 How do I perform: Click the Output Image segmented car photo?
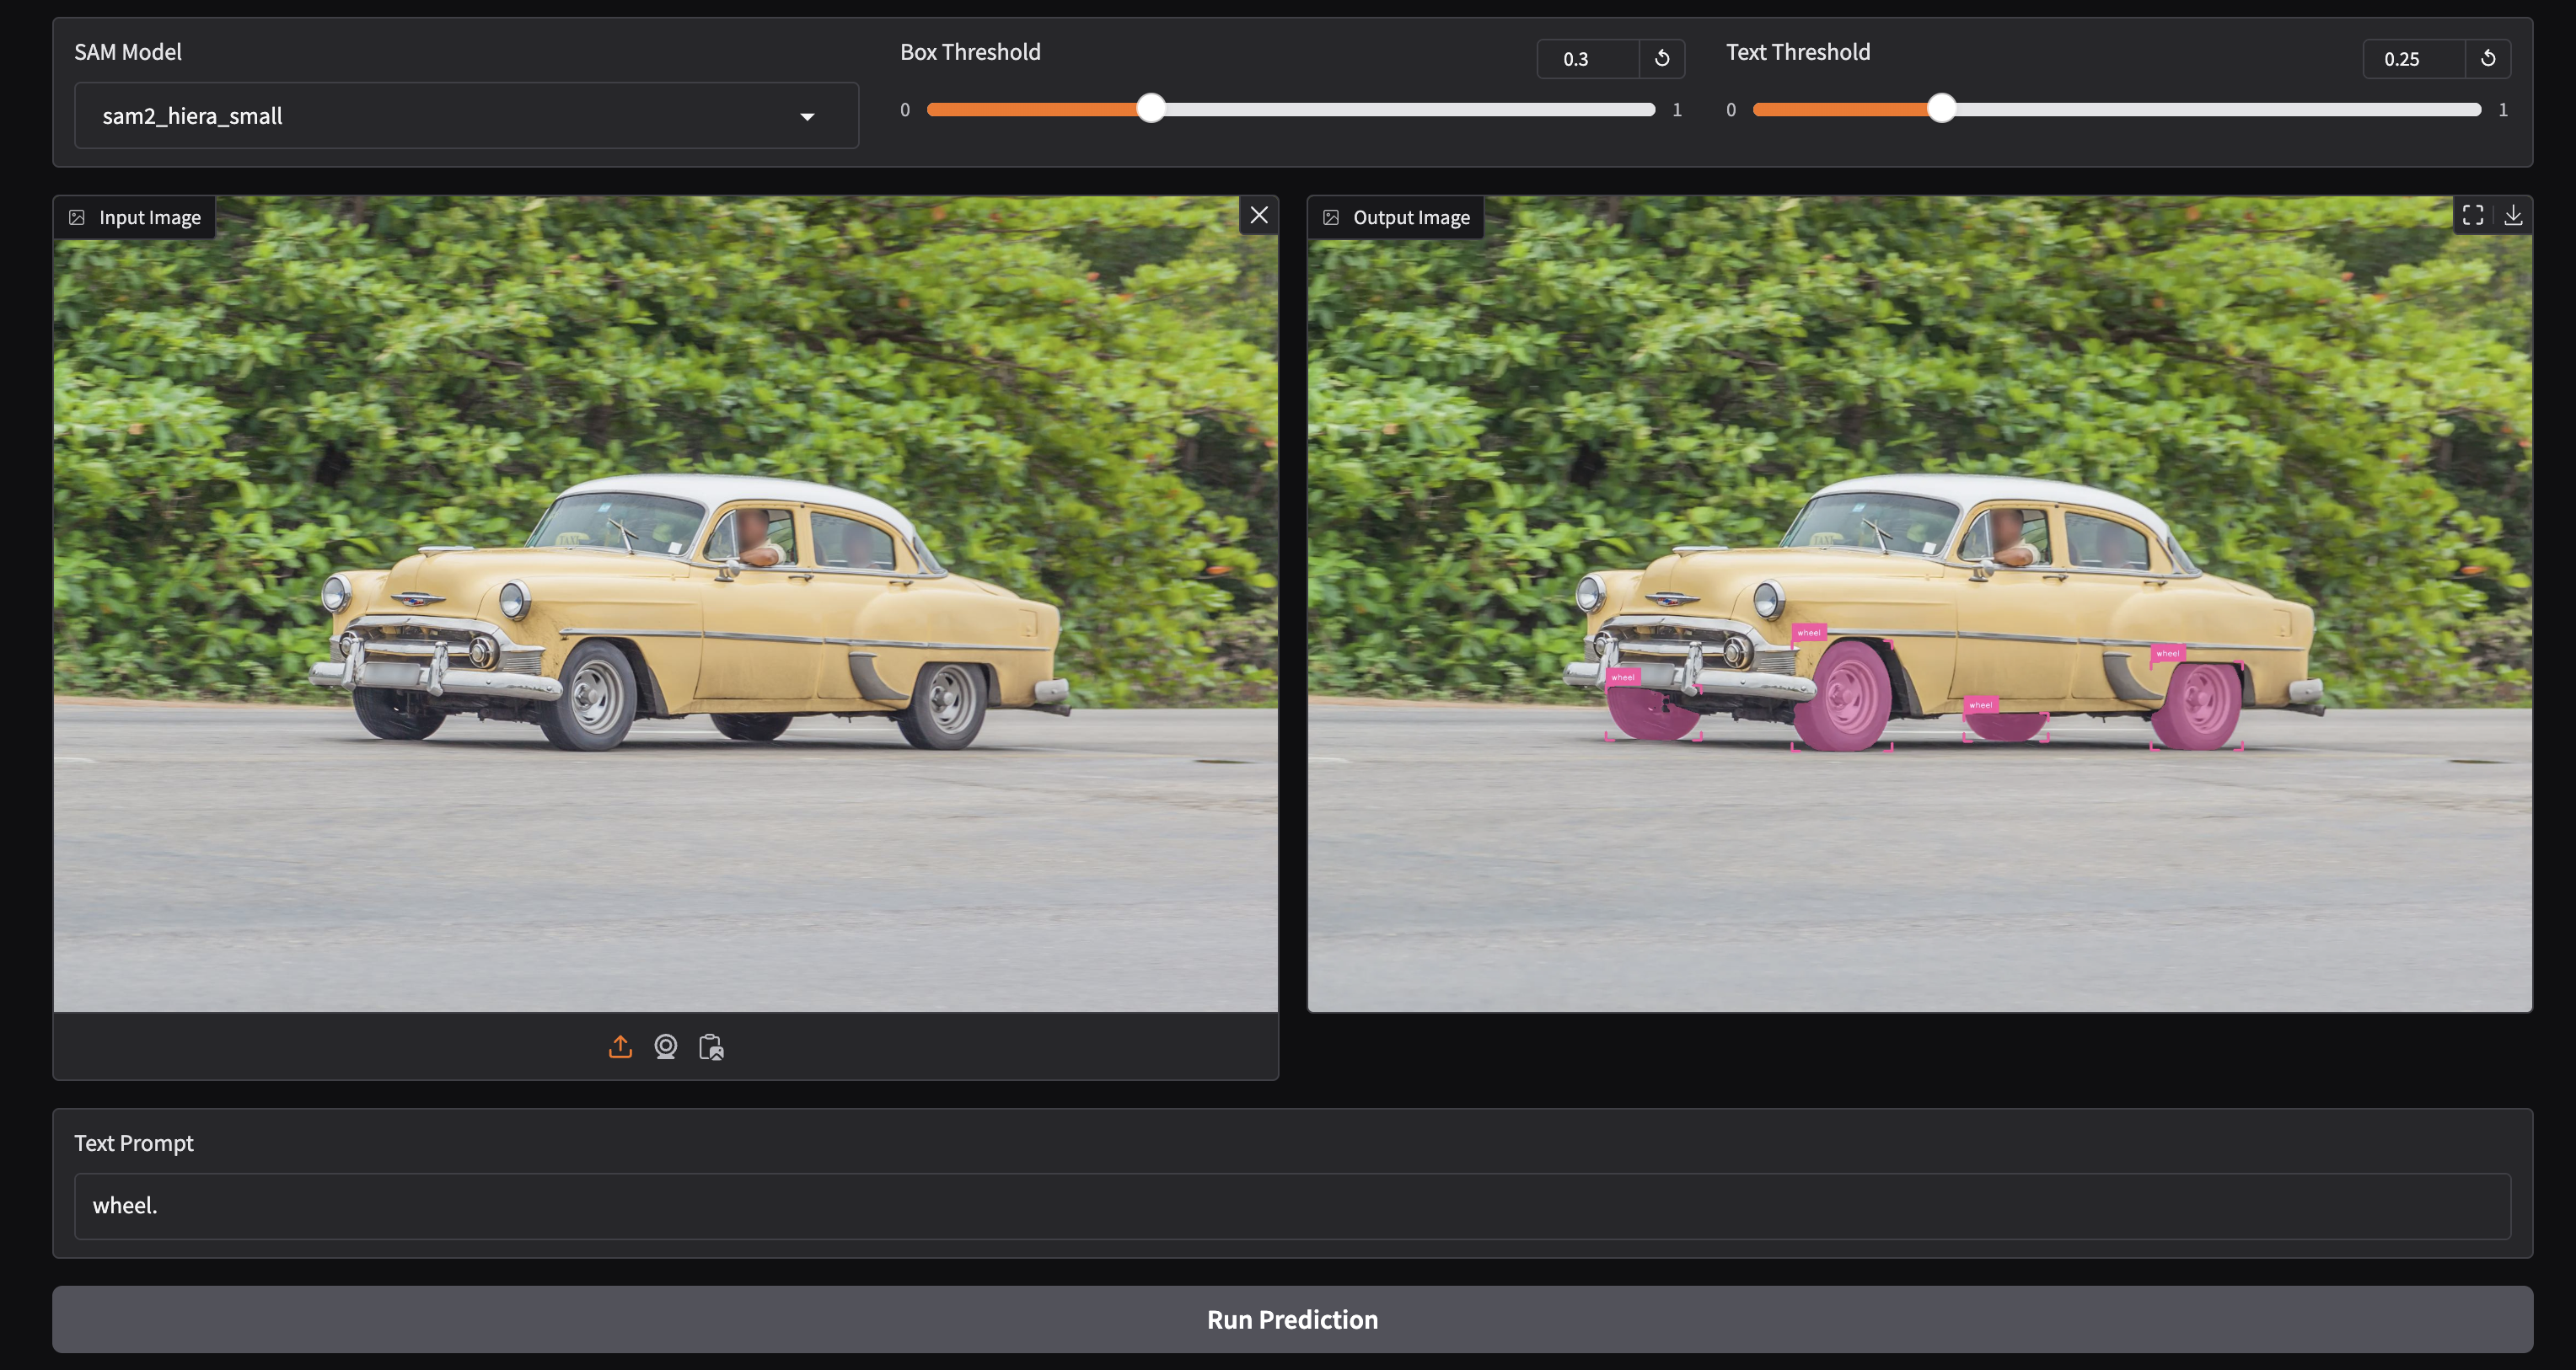[x=1920, y=605]
